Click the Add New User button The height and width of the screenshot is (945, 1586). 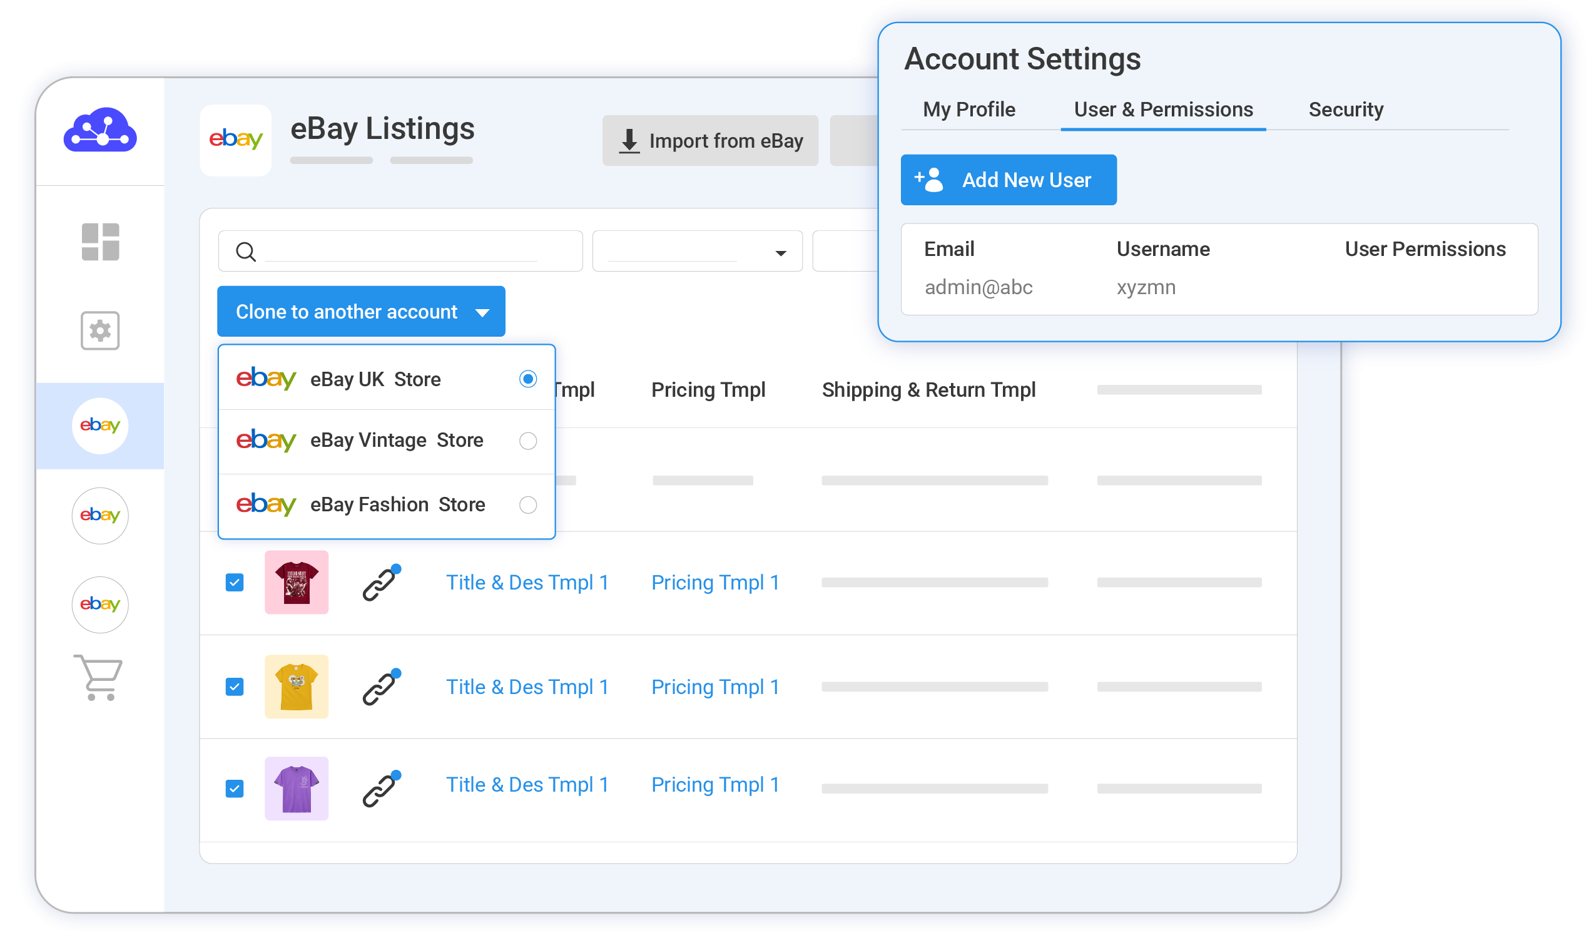1009,180
